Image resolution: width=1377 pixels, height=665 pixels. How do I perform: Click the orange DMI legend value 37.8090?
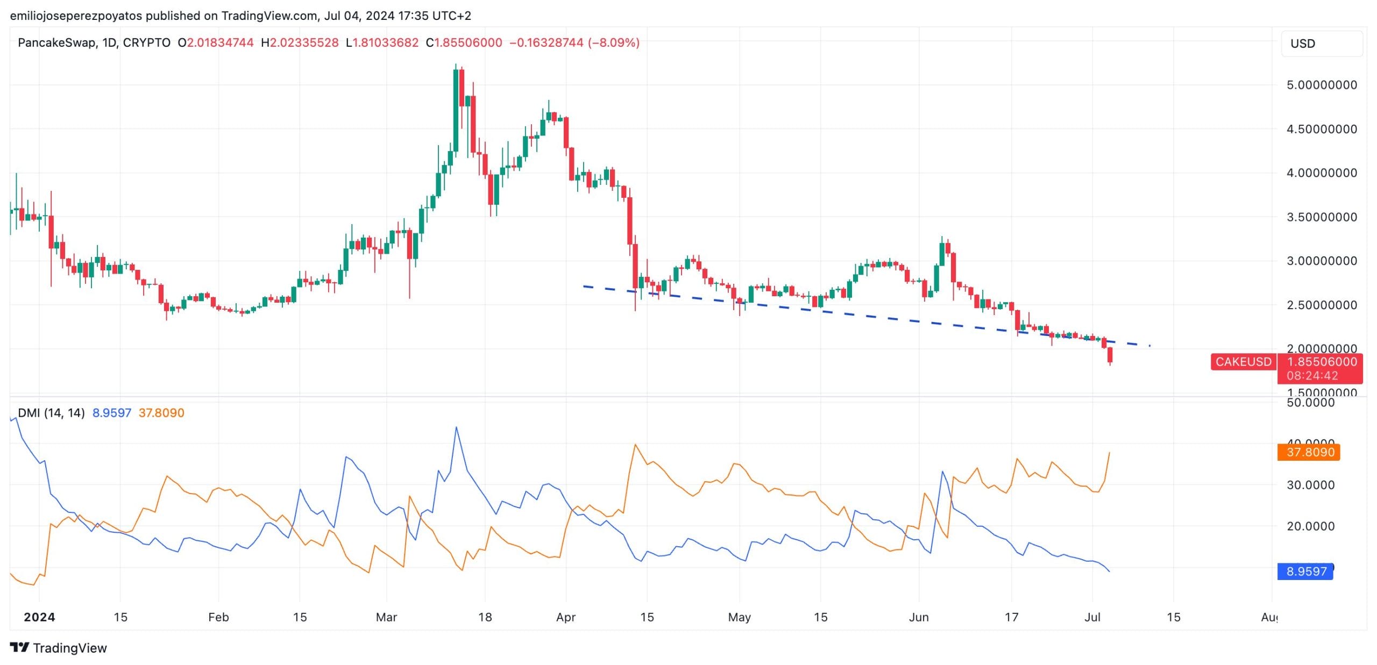point(161,413)
